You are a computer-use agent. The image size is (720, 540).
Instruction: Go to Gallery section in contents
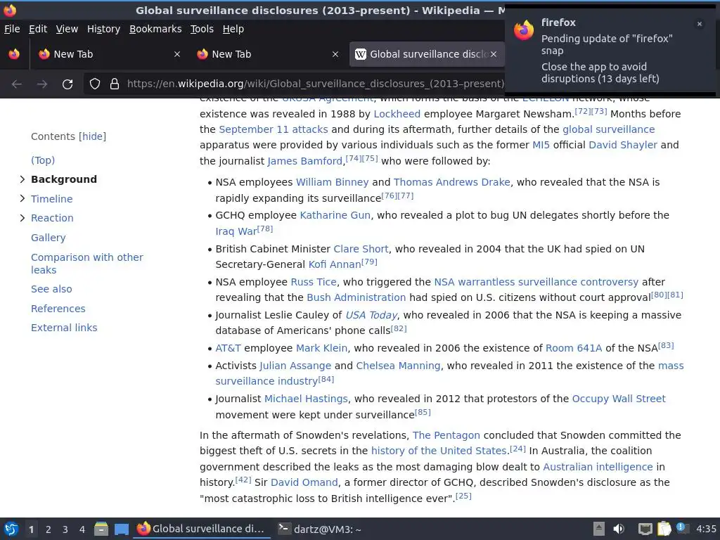click(x=49, y=238)
